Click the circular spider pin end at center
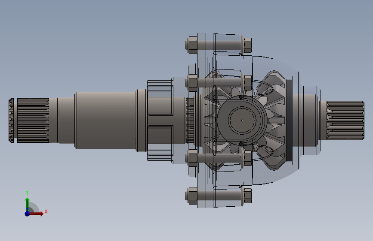The width and height of the screenshot is (373, 241). coord(242,120)
